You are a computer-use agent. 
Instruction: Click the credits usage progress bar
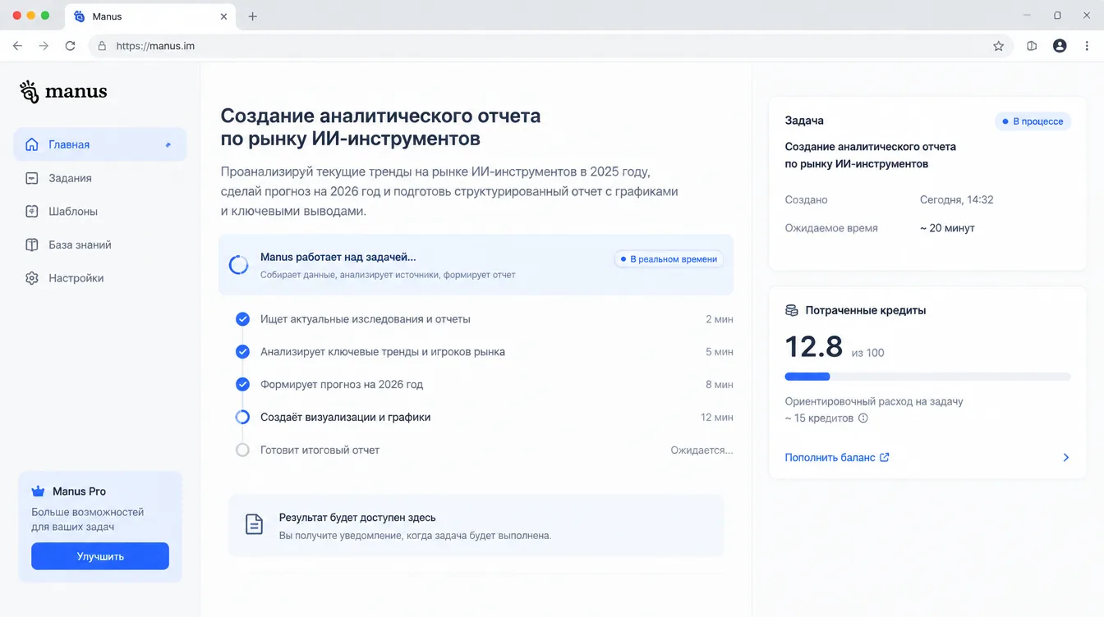927,377
